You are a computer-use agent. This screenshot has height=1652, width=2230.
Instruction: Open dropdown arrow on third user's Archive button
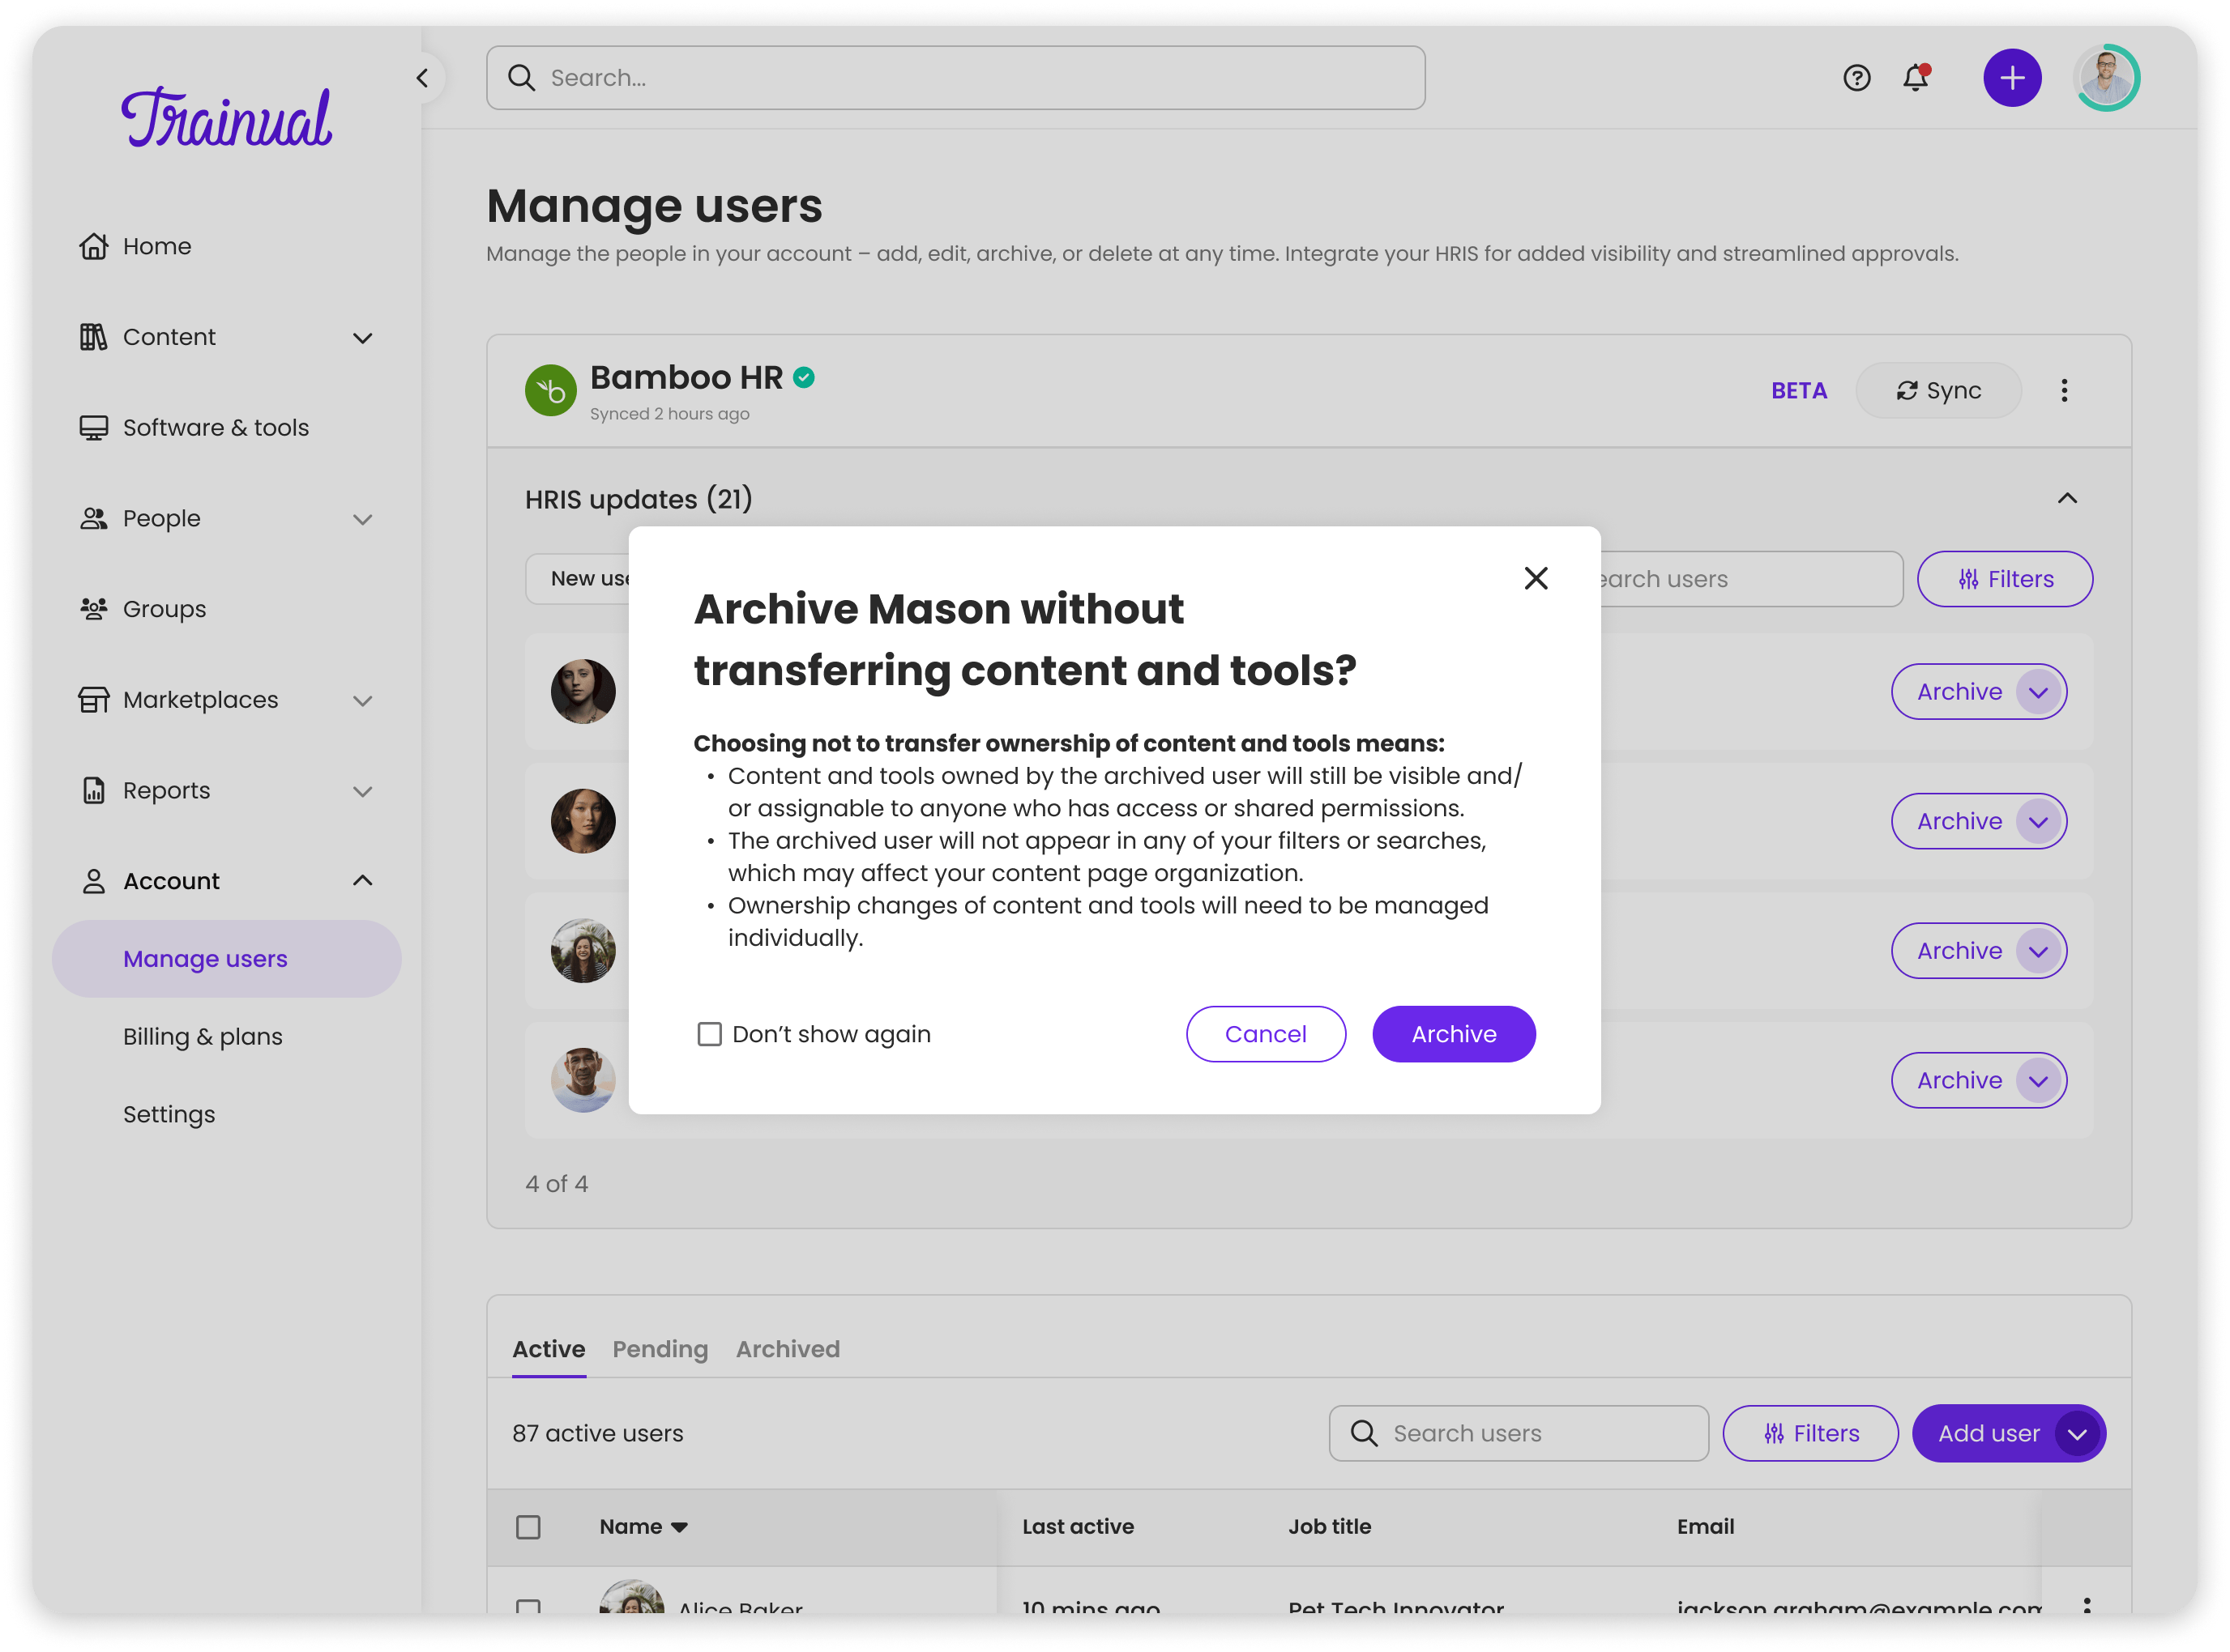2037,950
